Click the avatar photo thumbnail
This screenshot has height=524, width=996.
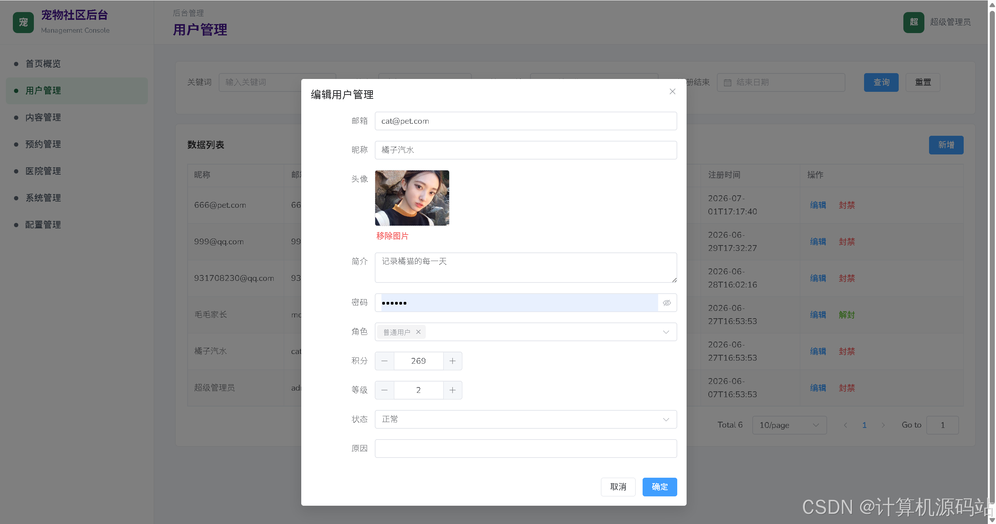(x=412, y=198)
